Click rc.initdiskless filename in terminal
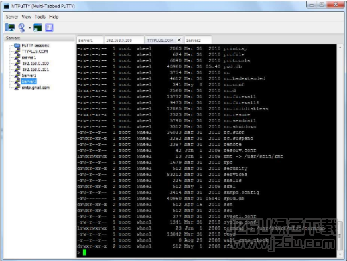Viewport: 347px width, 261px height. tap(245, 108)
